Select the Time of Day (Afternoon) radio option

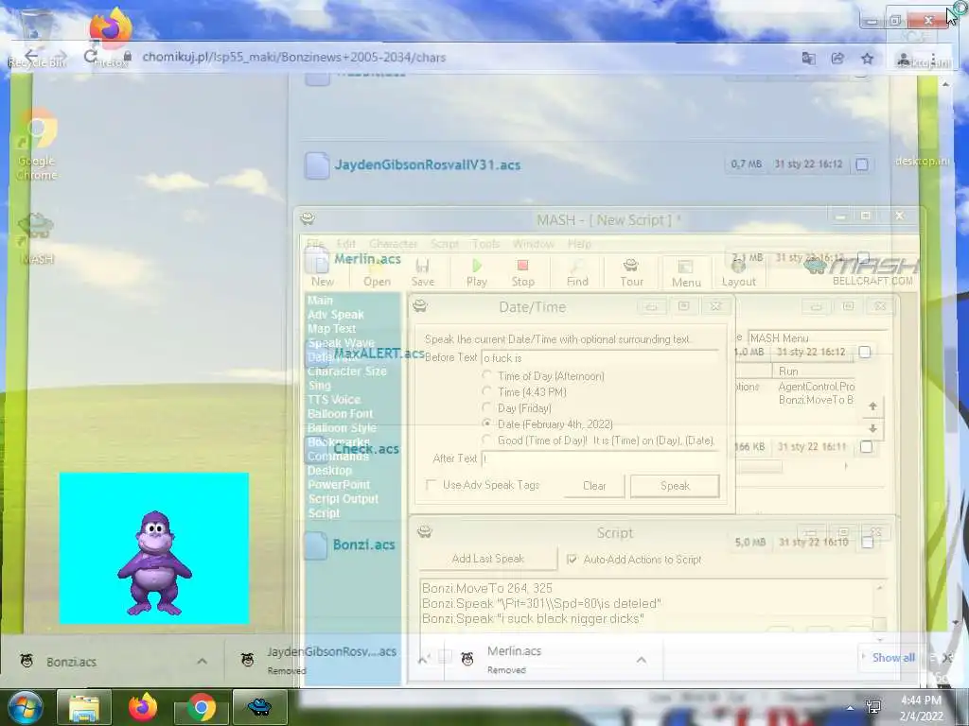(487, 375)
